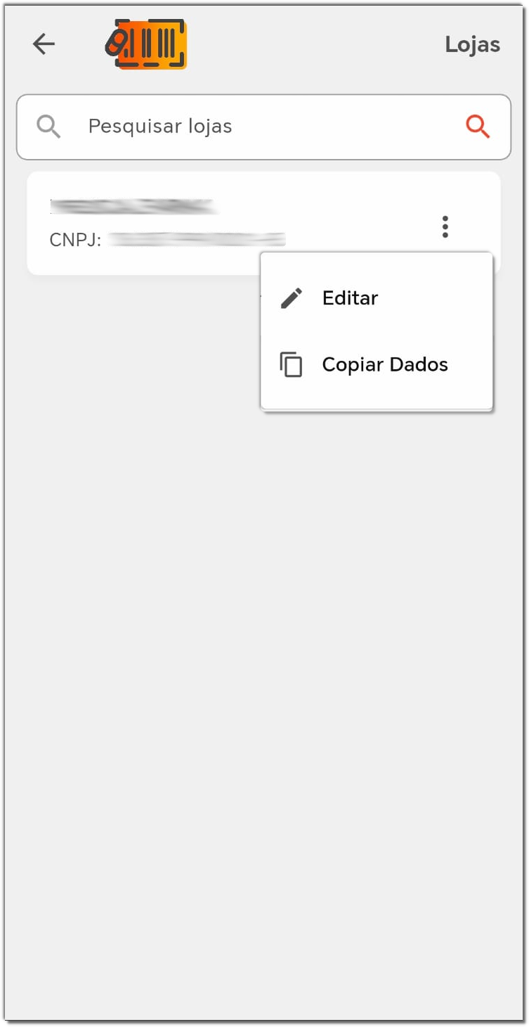The width and height of the screenshot is (529, 1027).
Task: Click the orange barcode scanner logo
Action: pos(147,44)
